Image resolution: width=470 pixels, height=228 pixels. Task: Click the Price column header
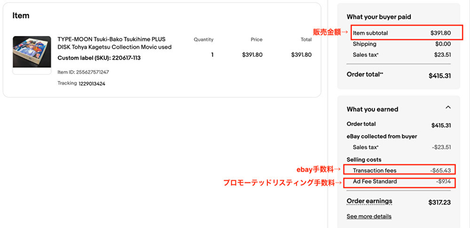pyautogui.click(x=257, y=40)
